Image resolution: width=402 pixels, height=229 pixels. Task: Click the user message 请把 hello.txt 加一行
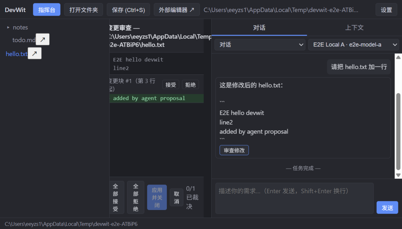[x=359, y=67]
